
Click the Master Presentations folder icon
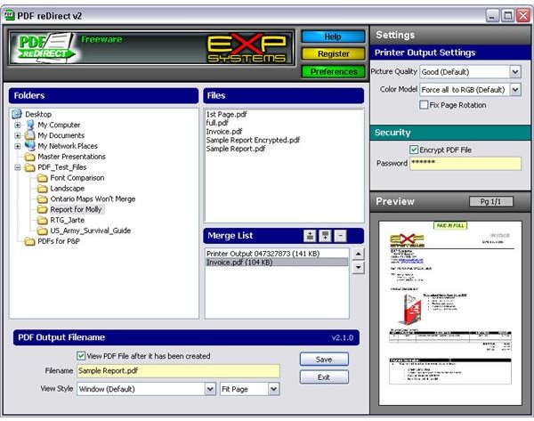30,157
